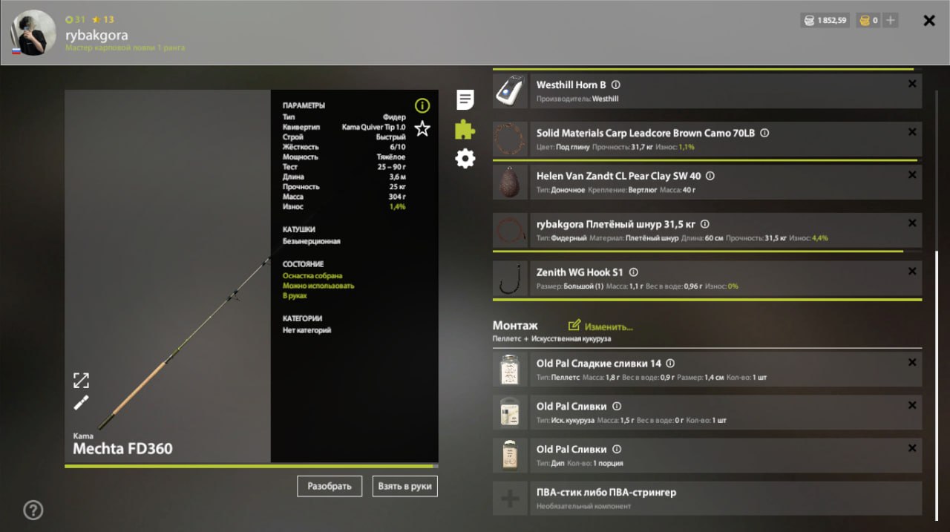Open the help question mark icon
950x532 pixels.
pos(33,510)
